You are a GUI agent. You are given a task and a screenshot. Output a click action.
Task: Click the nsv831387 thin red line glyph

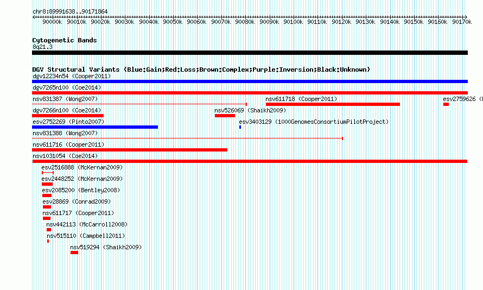139,104
